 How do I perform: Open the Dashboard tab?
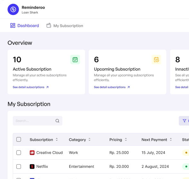tap(25, 26)
